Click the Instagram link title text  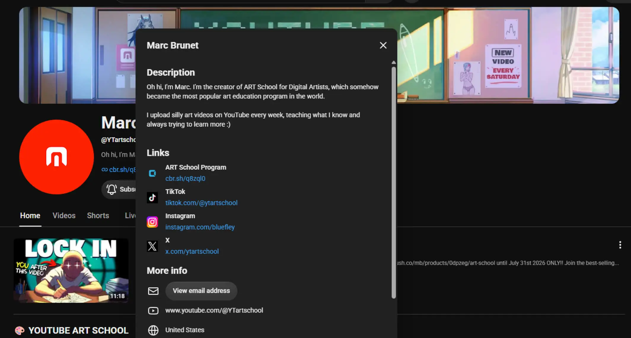(x=180, y=216)
